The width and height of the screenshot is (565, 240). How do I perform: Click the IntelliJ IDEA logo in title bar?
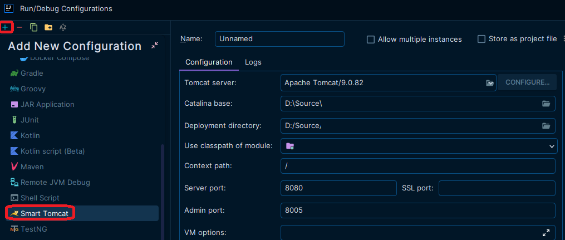pos(9,8)
